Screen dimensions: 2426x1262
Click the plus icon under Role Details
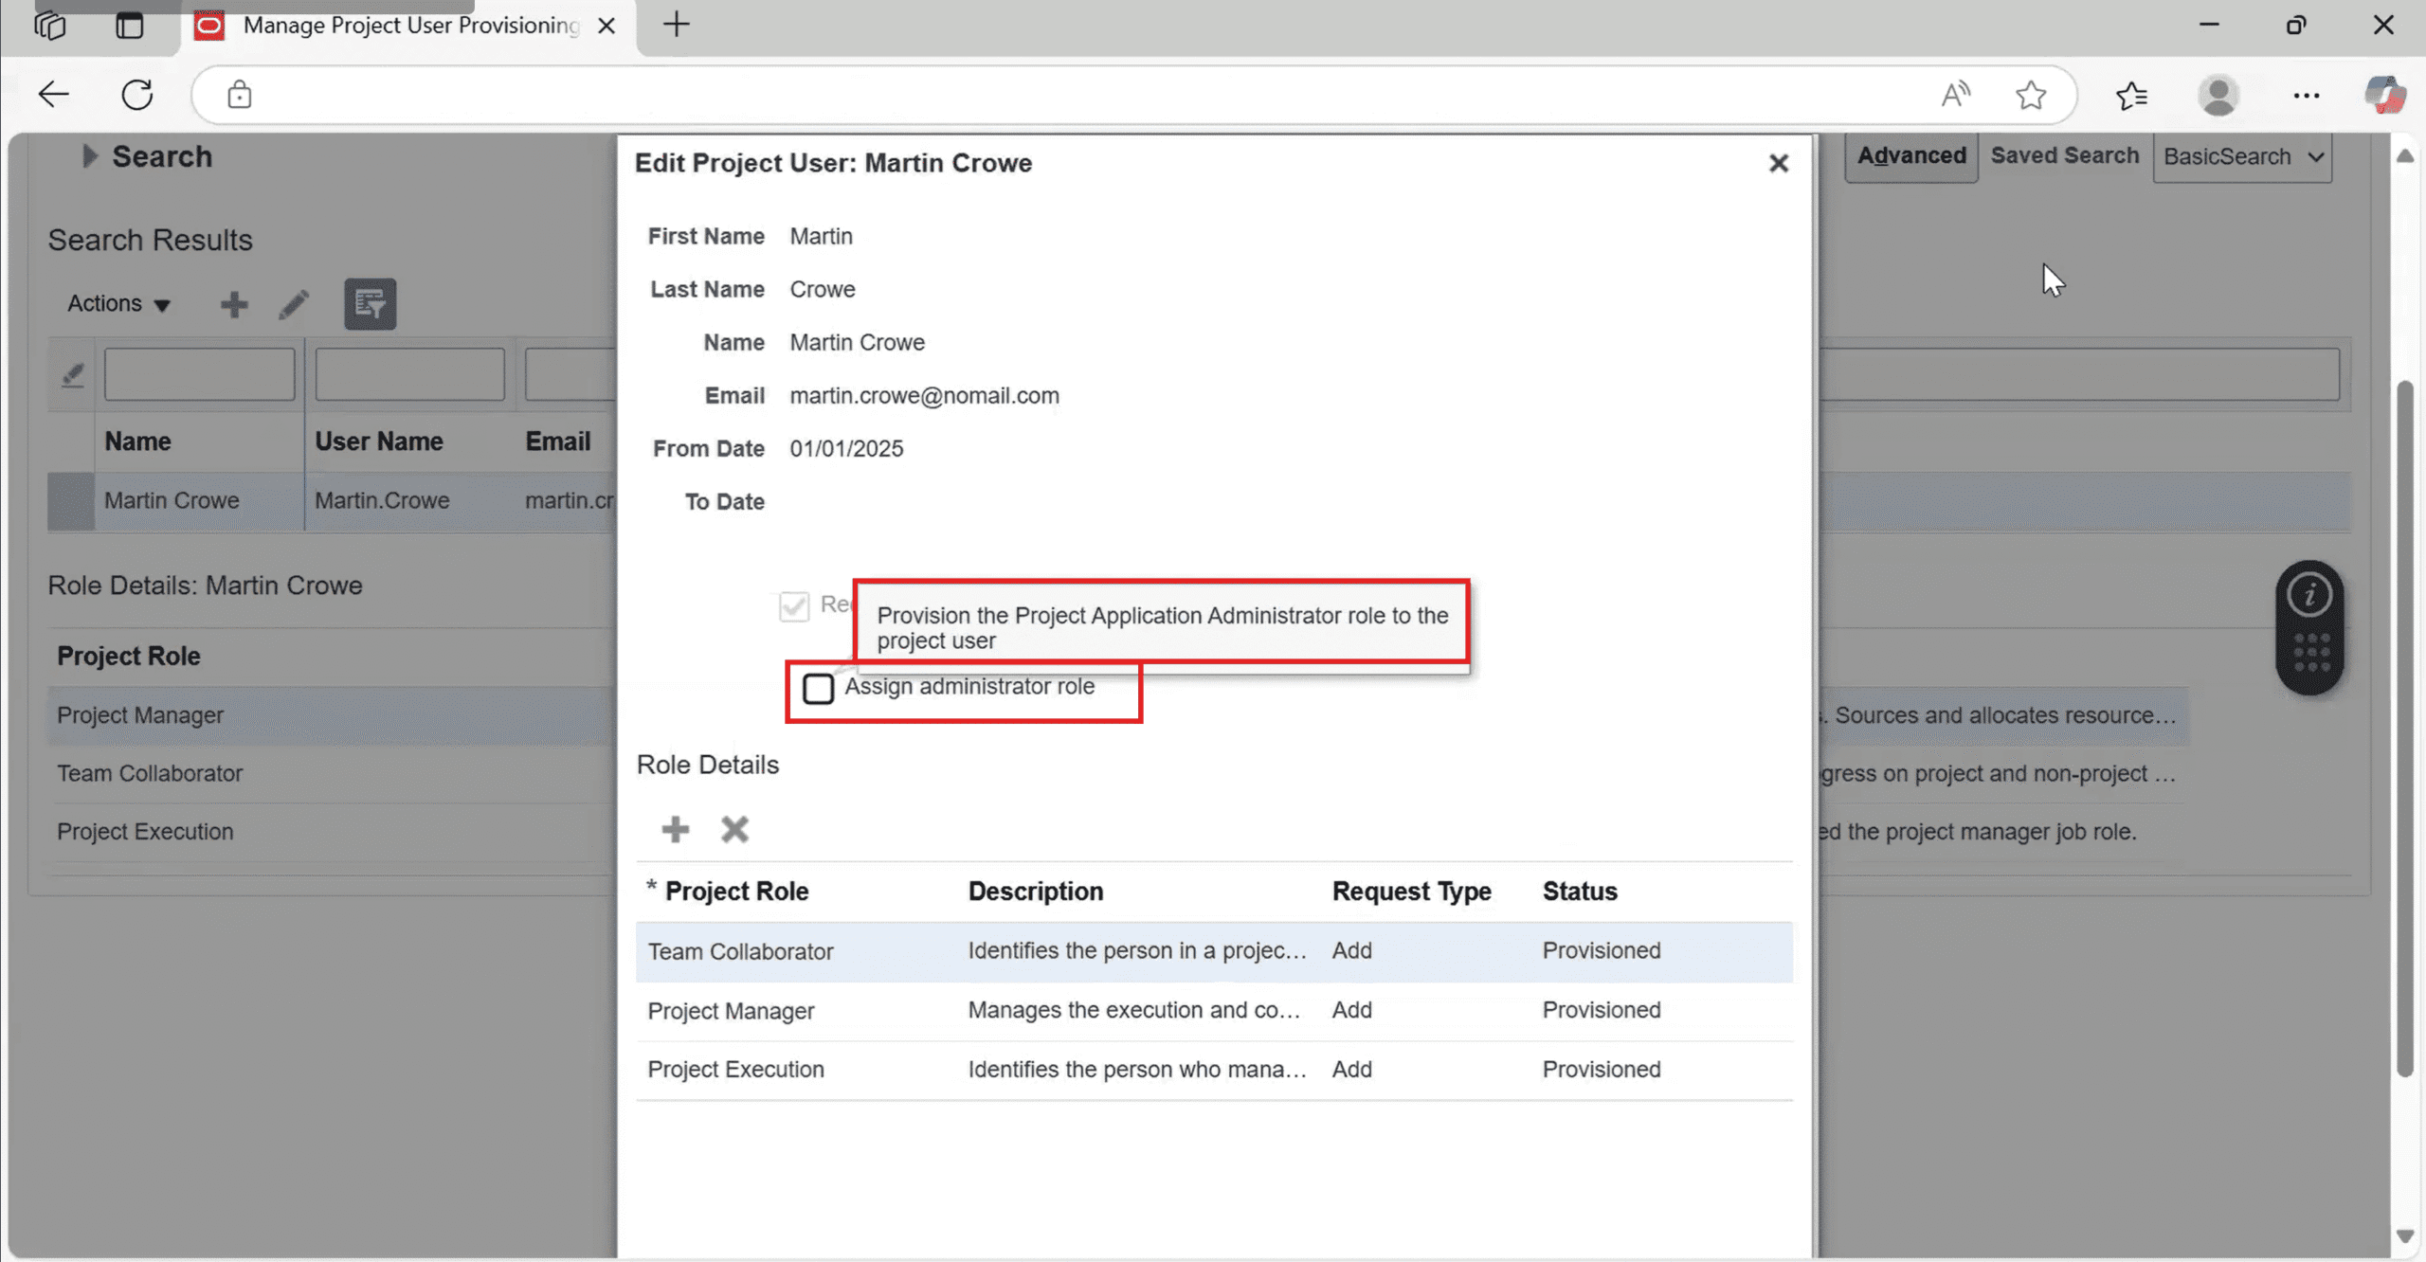[675, 829]
